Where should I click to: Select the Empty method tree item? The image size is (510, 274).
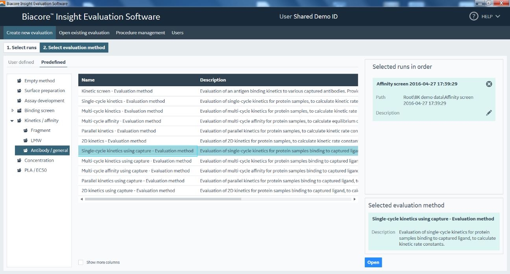pos(39,81)
